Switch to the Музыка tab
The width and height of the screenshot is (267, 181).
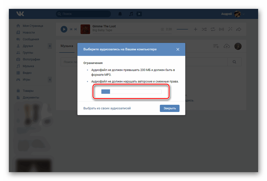[67, 46]
